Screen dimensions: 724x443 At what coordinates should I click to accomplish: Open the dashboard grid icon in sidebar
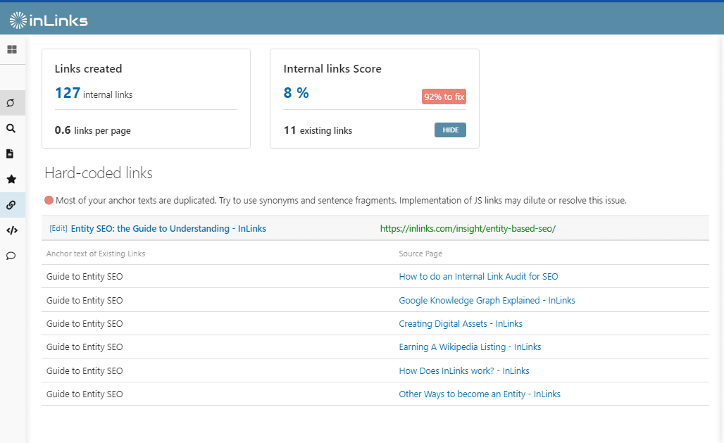coord(12,49)
